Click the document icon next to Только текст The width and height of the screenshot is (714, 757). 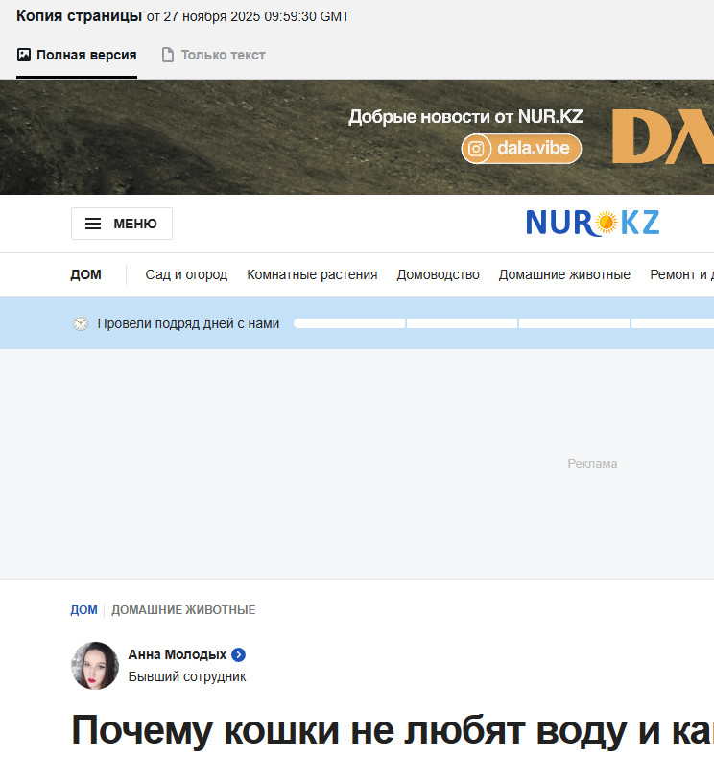pos(168,55)
